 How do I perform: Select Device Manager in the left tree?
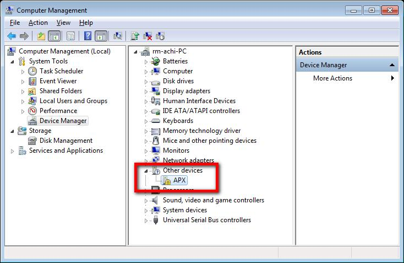coord(63,121)
